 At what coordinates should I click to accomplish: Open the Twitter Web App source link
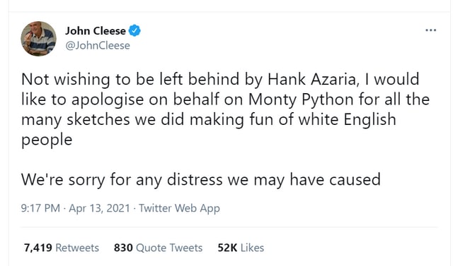(179, 208)
